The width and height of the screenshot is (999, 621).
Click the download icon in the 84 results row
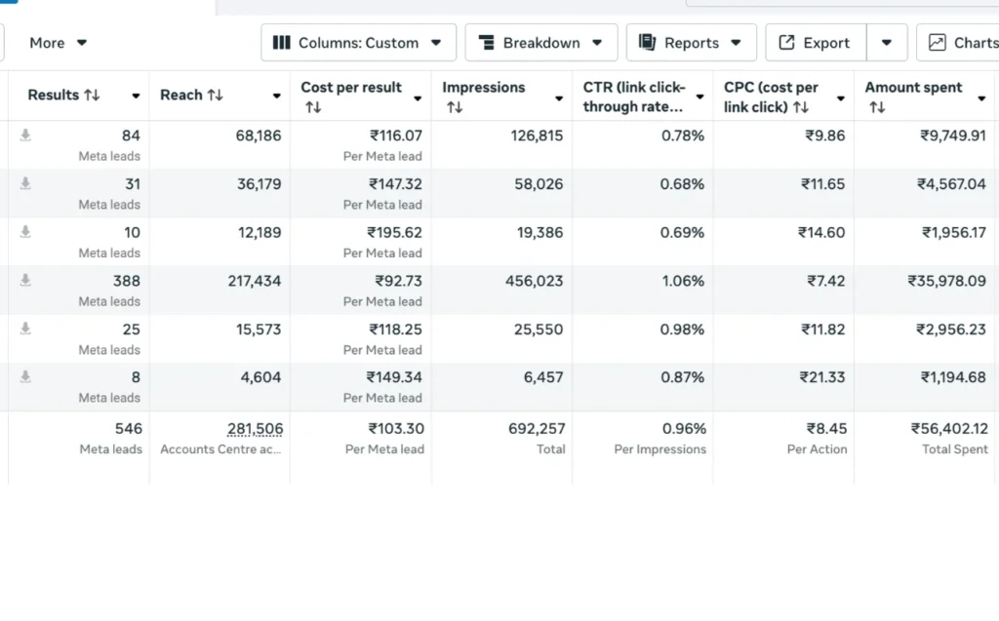tap(25, 136)
